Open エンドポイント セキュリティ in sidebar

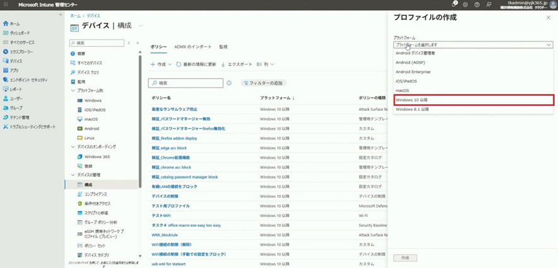click(28, 80)
